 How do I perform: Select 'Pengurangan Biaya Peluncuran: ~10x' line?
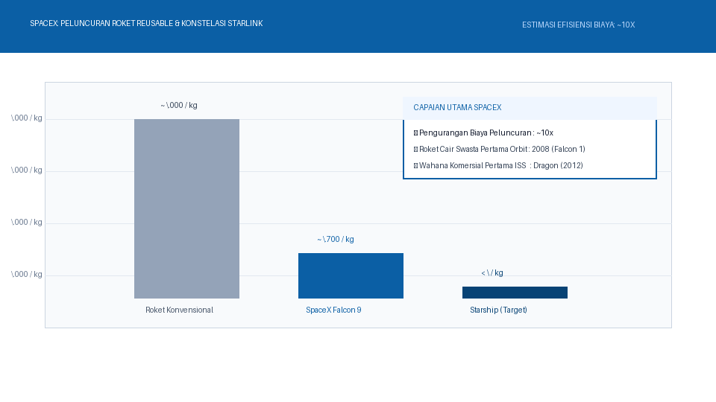coord(483,133)
